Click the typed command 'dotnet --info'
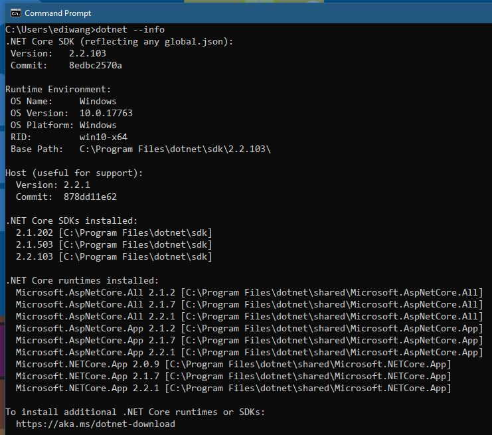Viewport: 492px width, 435px height. point(130,29)
